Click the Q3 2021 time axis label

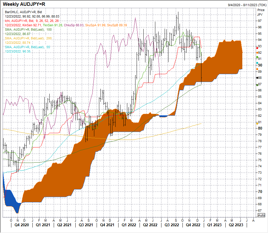86,225
